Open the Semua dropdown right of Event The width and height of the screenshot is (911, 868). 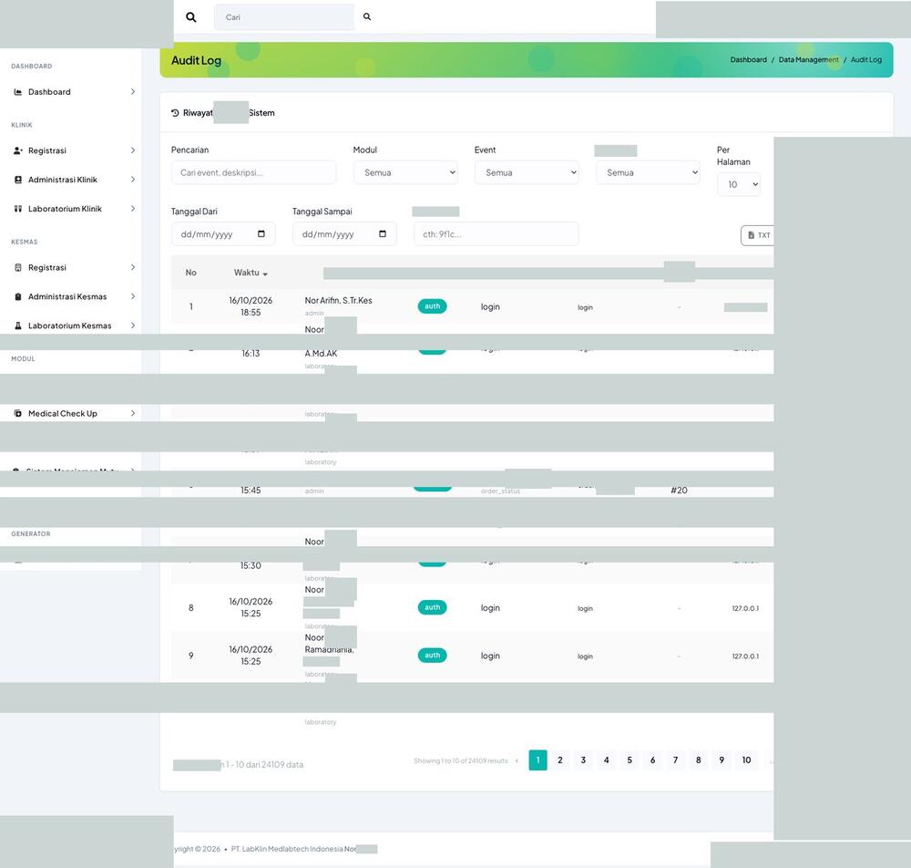pos(648,172)
